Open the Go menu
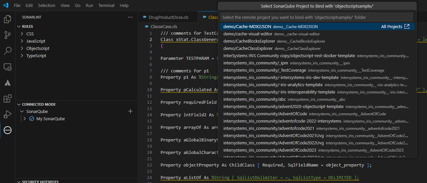This screenshot has height=183, width=427. (78, 5)
